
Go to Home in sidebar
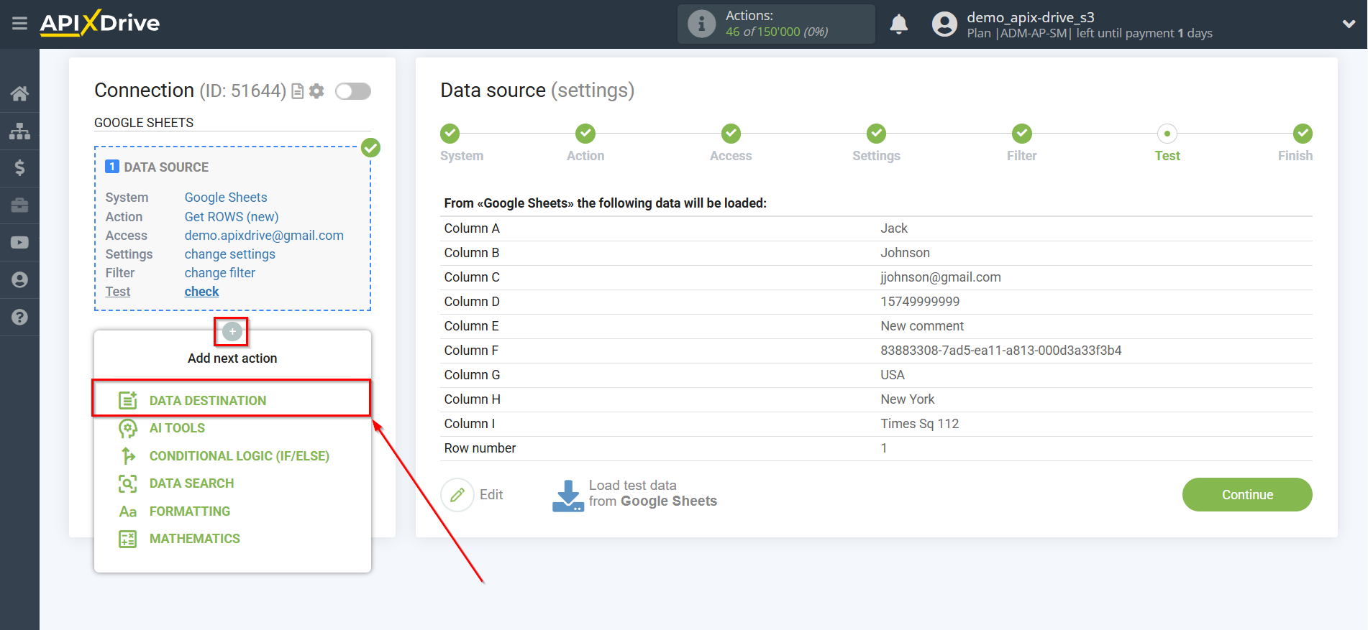19,93
